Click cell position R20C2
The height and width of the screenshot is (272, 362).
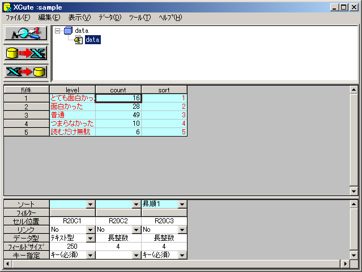point(118,221)
